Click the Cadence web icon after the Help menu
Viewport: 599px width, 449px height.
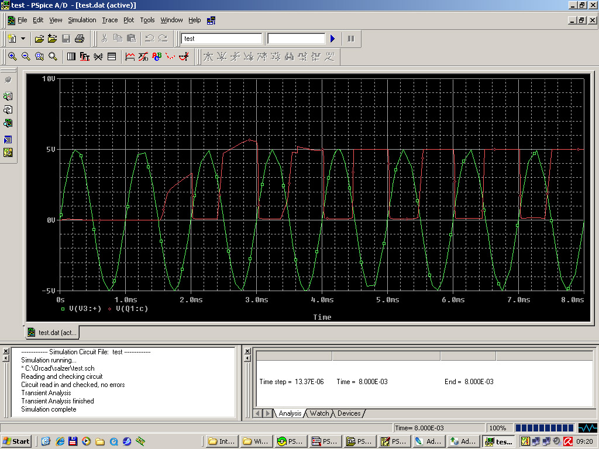pyautogui.click(x=211, y=20)
